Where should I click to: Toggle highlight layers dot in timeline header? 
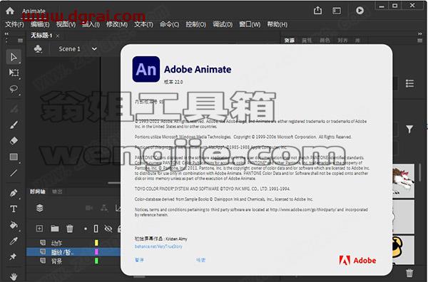(x=86, y=229)
